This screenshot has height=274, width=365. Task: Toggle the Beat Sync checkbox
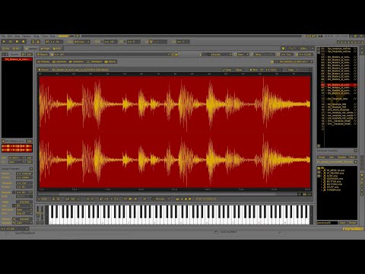coord(14,193)
